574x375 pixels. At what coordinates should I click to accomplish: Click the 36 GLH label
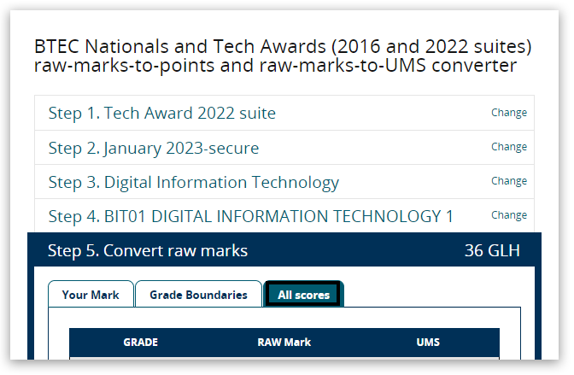point(491,250)
